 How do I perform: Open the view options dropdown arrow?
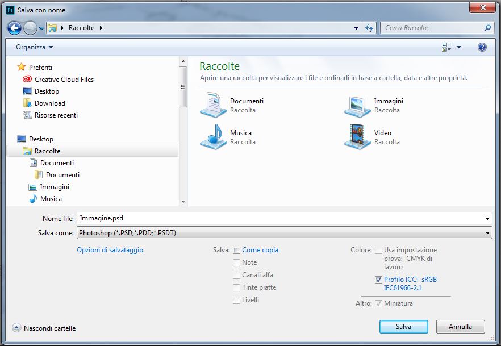click(458, 47)
